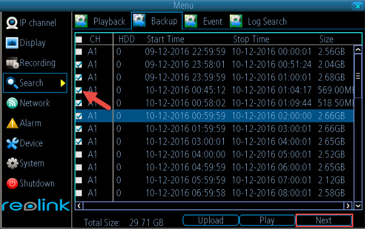Click the Shutdown power icon
This screenshot has height=229, width=365.
(12, 183)
